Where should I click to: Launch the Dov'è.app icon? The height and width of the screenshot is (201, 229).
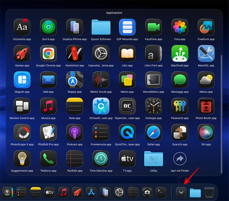point(48,27)
